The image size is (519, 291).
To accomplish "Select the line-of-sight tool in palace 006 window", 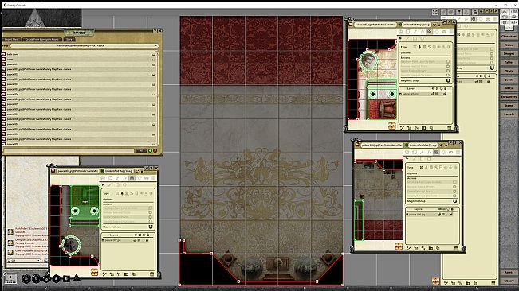I will [x=436, y=152].
